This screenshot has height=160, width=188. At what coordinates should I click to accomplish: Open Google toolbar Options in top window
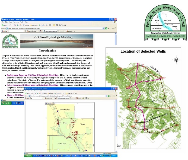pos(69,31)
